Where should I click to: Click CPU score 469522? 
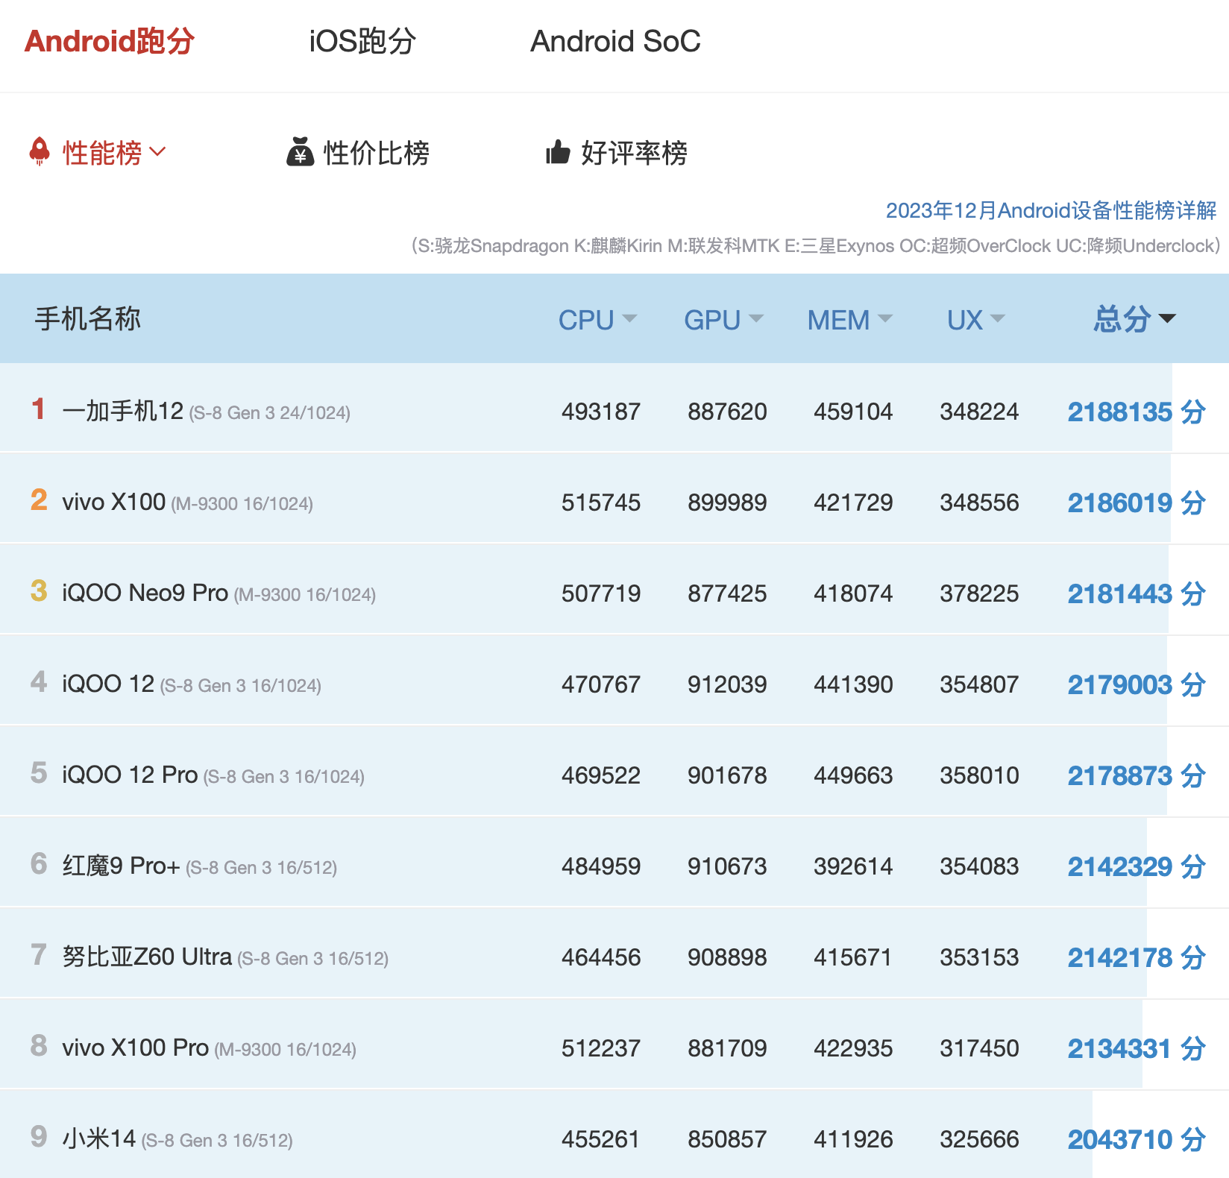(x=601, y=775)
